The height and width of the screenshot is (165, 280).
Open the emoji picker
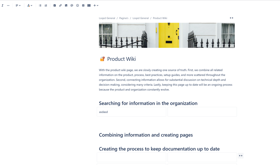78,6
